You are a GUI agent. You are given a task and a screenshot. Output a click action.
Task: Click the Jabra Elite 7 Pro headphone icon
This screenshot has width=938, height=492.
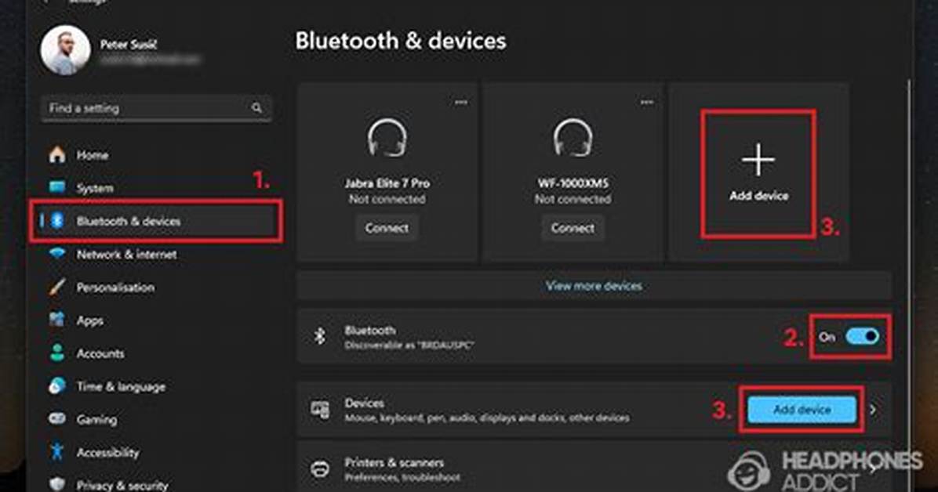(387, 138)
